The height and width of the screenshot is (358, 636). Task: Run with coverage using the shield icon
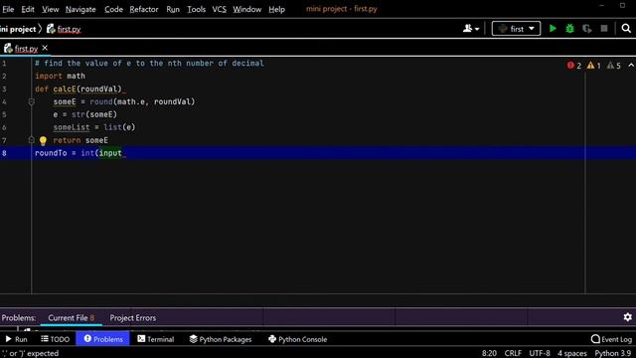pyautogui.click(x=587, y=29)
